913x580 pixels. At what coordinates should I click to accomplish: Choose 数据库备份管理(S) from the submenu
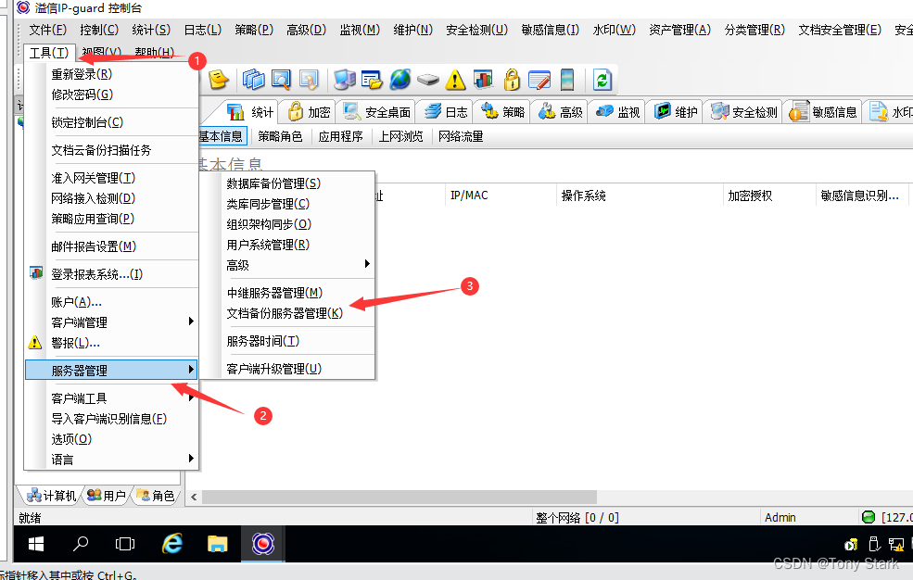[273, 183]
